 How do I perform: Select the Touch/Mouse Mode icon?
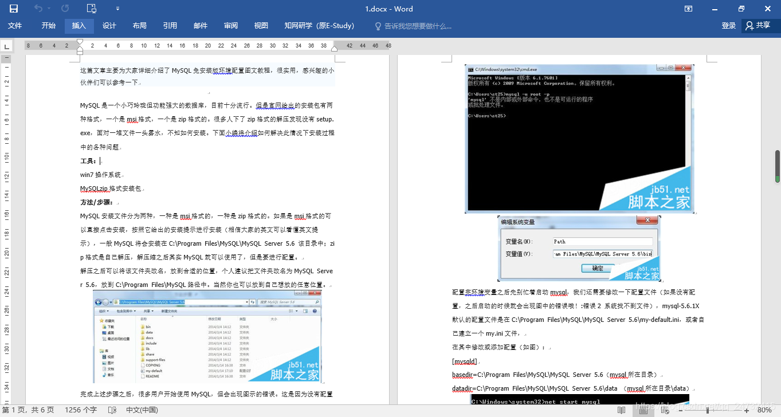[x=91, y=9]
